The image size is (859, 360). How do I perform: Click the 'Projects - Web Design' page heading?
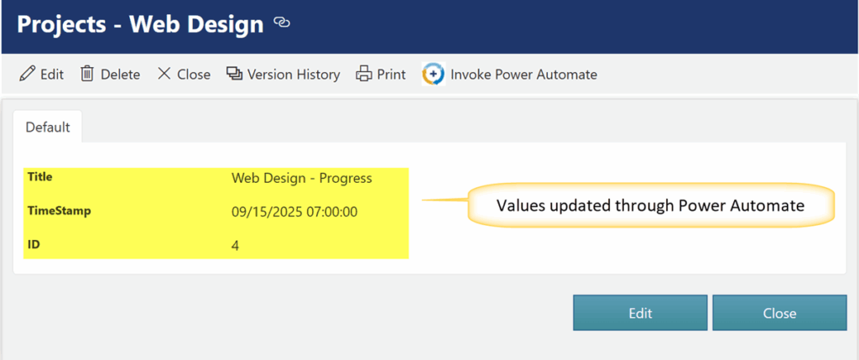(x=140, y=24)
